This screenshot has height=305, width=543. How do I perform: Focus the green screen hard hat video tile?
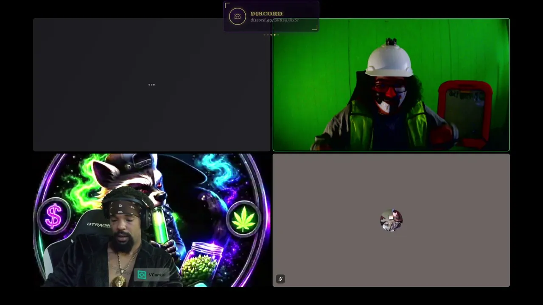click(391, 85)
